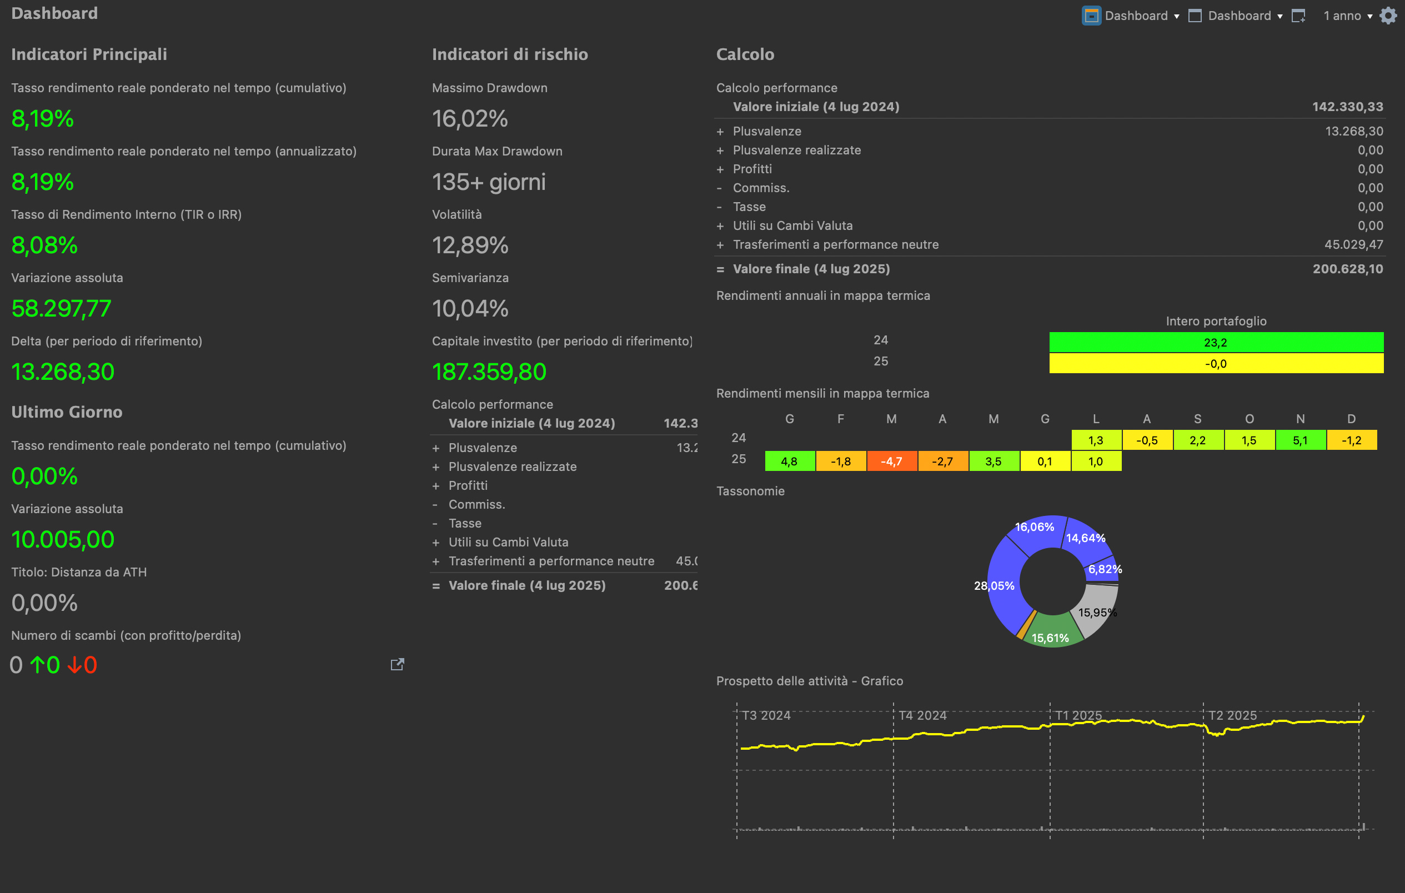Viewport: 1405px width, 893px height.
Task: Click the export icon below Ultimo Giorno
Action: (x=398, y=664)
